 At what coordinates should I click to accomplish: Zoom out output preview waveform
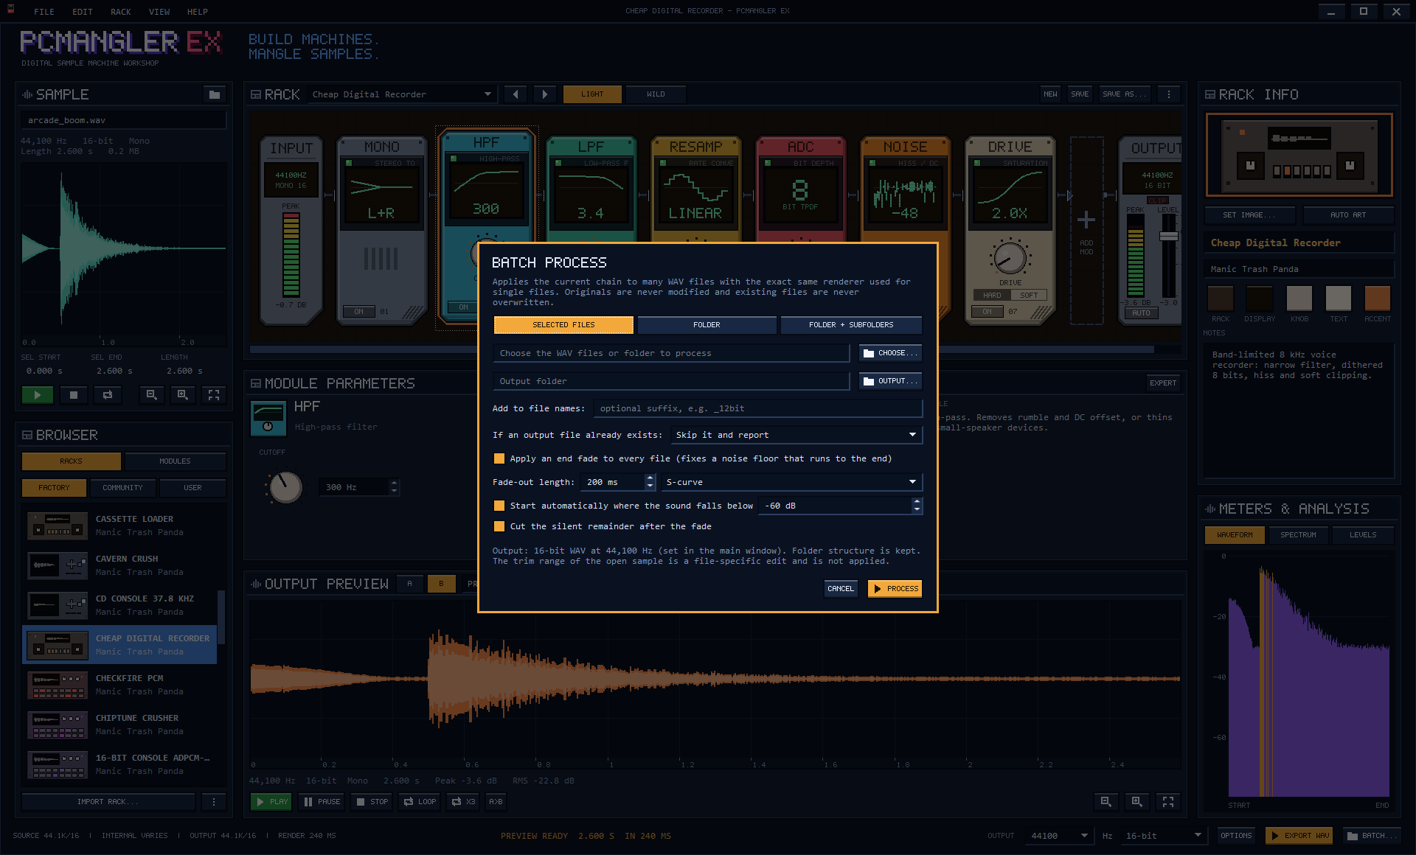[x=1106, y=802]
